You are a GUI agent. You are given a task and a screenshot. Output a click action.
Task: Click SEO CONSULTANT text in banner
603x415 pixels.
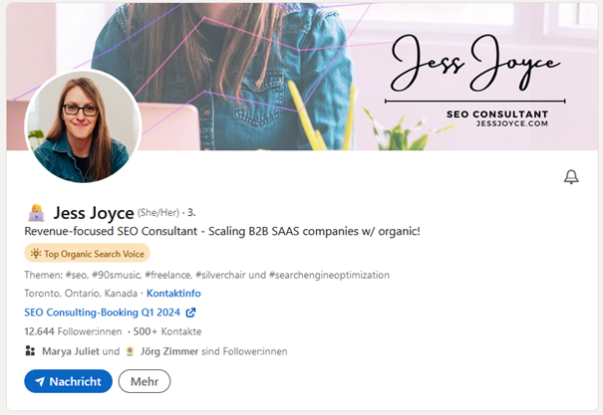pos(497,114)
